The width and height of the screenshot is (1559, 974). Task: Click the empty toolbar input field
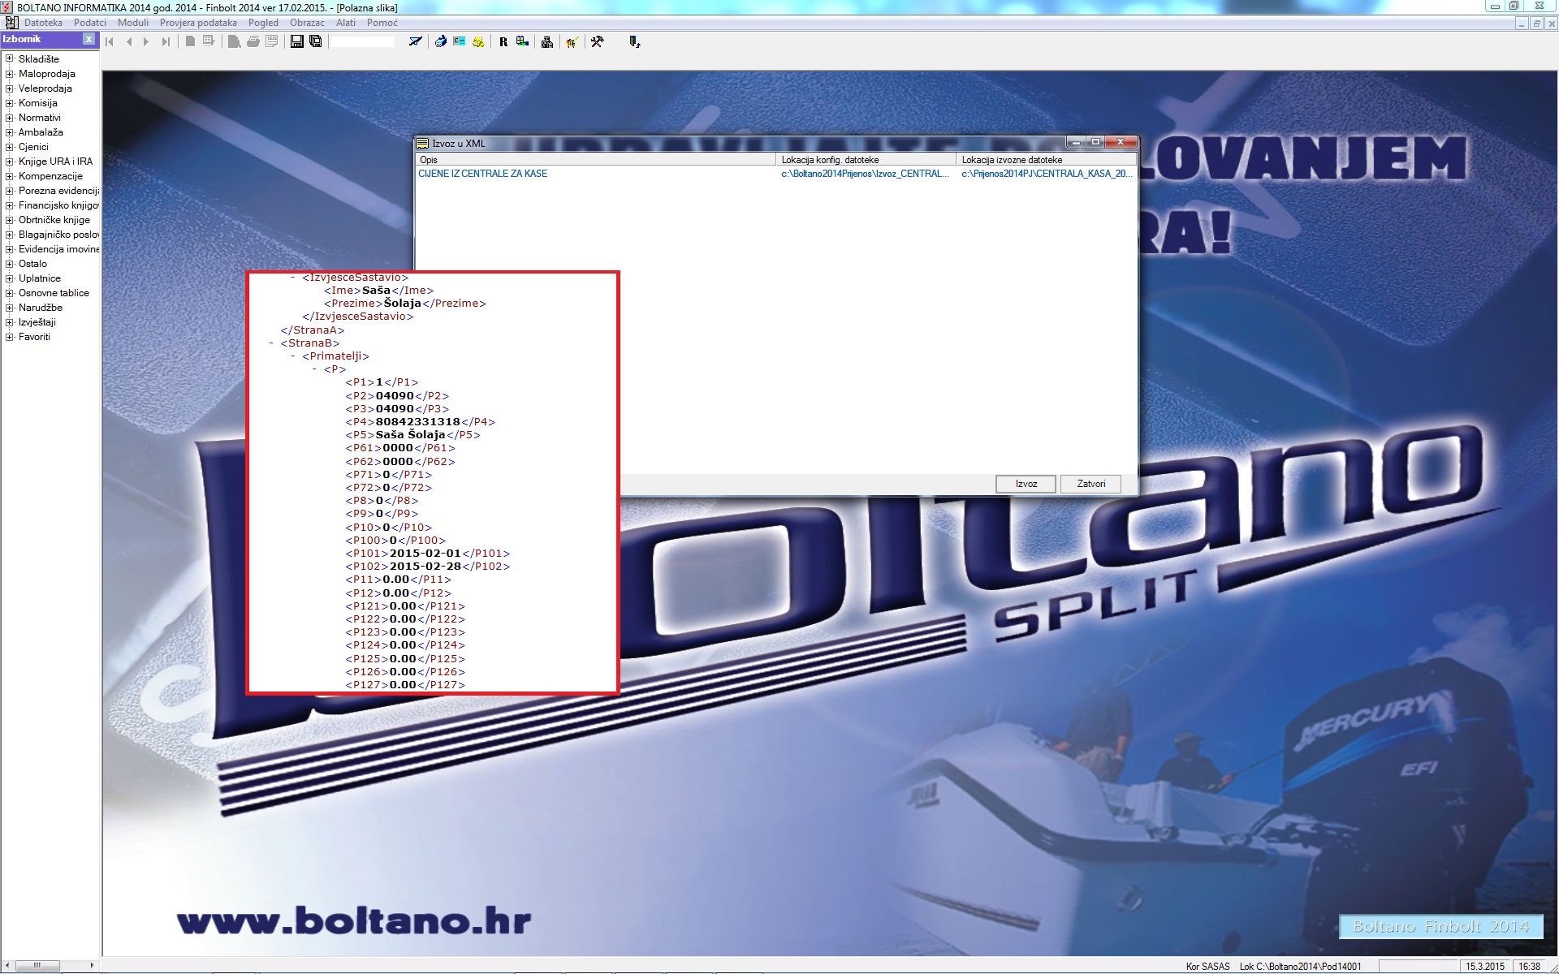pos(362,41)
